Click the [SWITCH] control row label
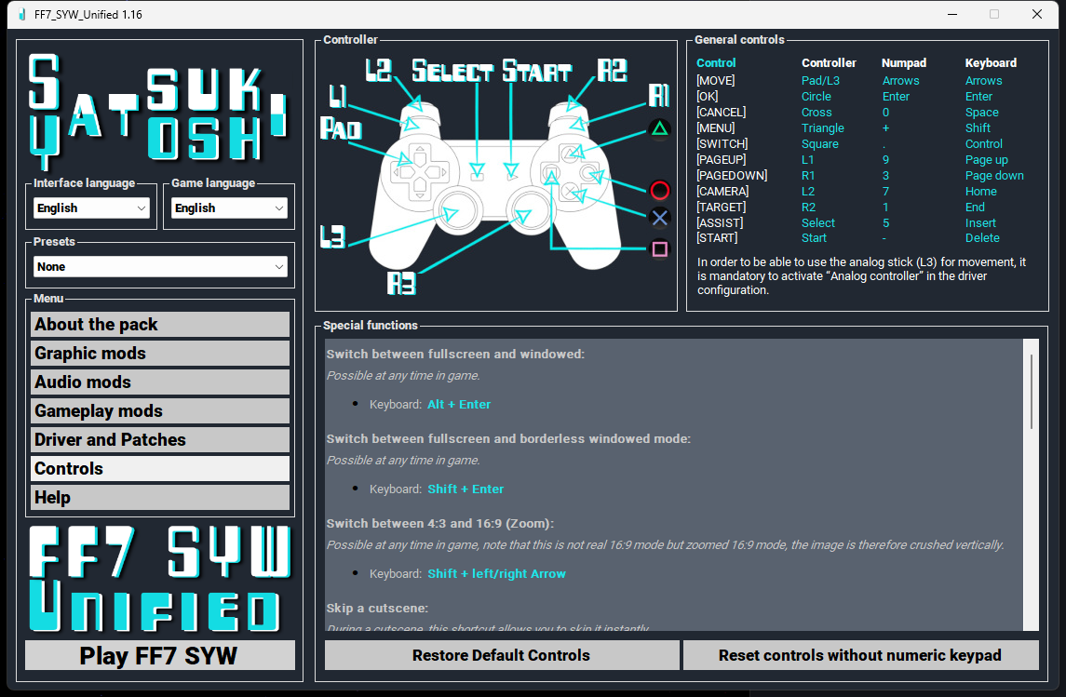 pos(722,144)
